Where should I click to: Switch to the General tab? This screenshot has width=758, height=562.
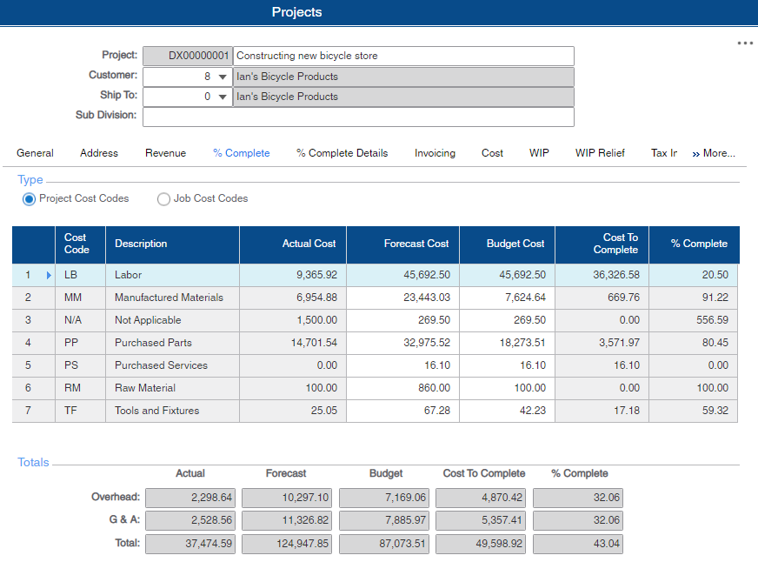tap(35, 153)
